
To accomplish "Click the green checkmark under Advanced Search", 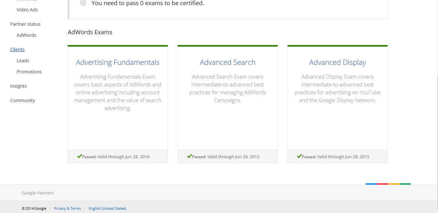I will tap(189, 156).
